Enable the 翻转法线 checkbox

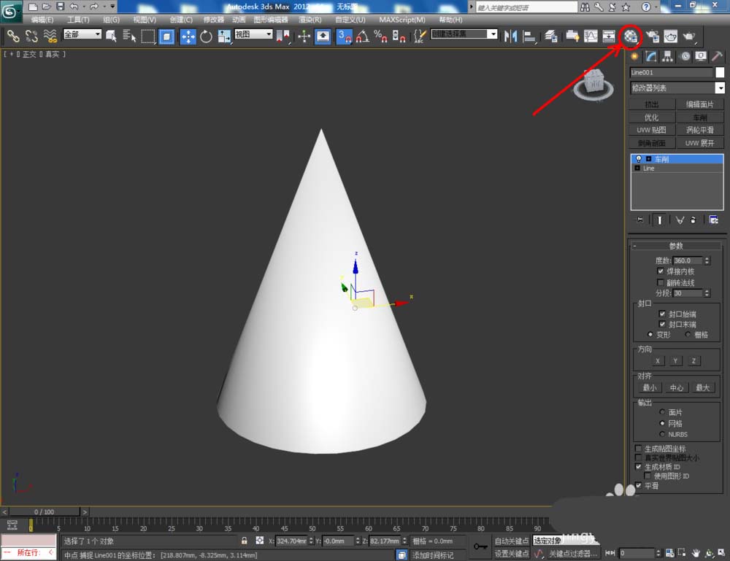[662, 282]
